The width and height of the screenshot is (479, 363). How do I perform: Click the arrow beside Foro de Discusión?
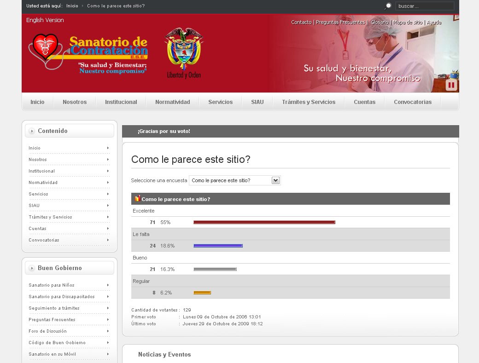pos(108,331)
